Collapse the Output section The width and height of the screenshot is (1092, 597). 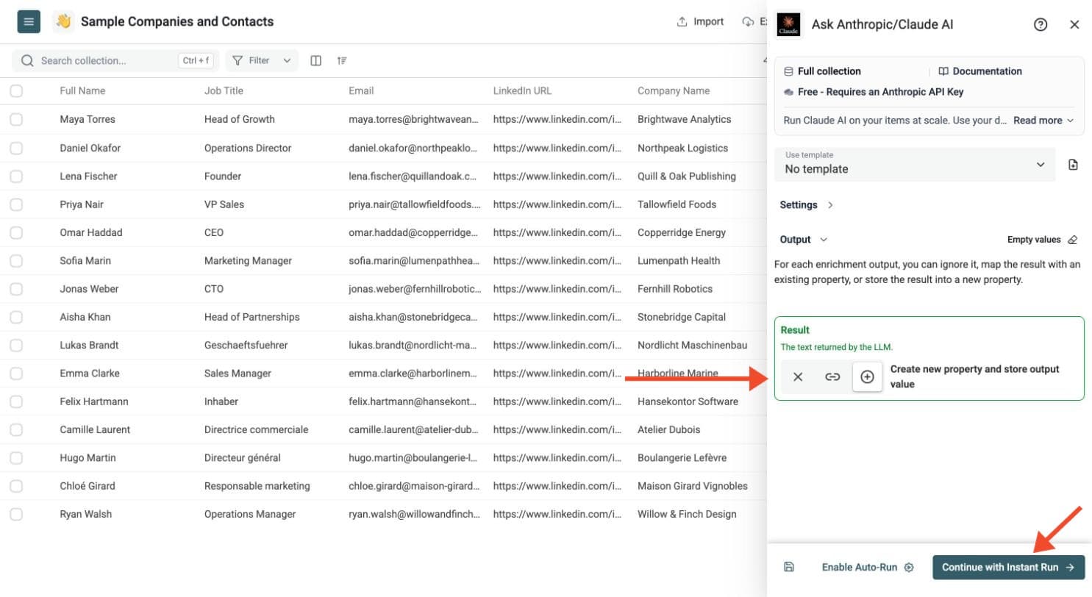click(x=804, y=240)
